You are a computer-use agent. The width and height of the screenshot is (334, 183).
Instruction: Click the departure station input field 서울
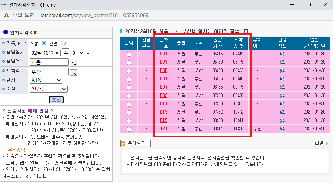[49, 62]
